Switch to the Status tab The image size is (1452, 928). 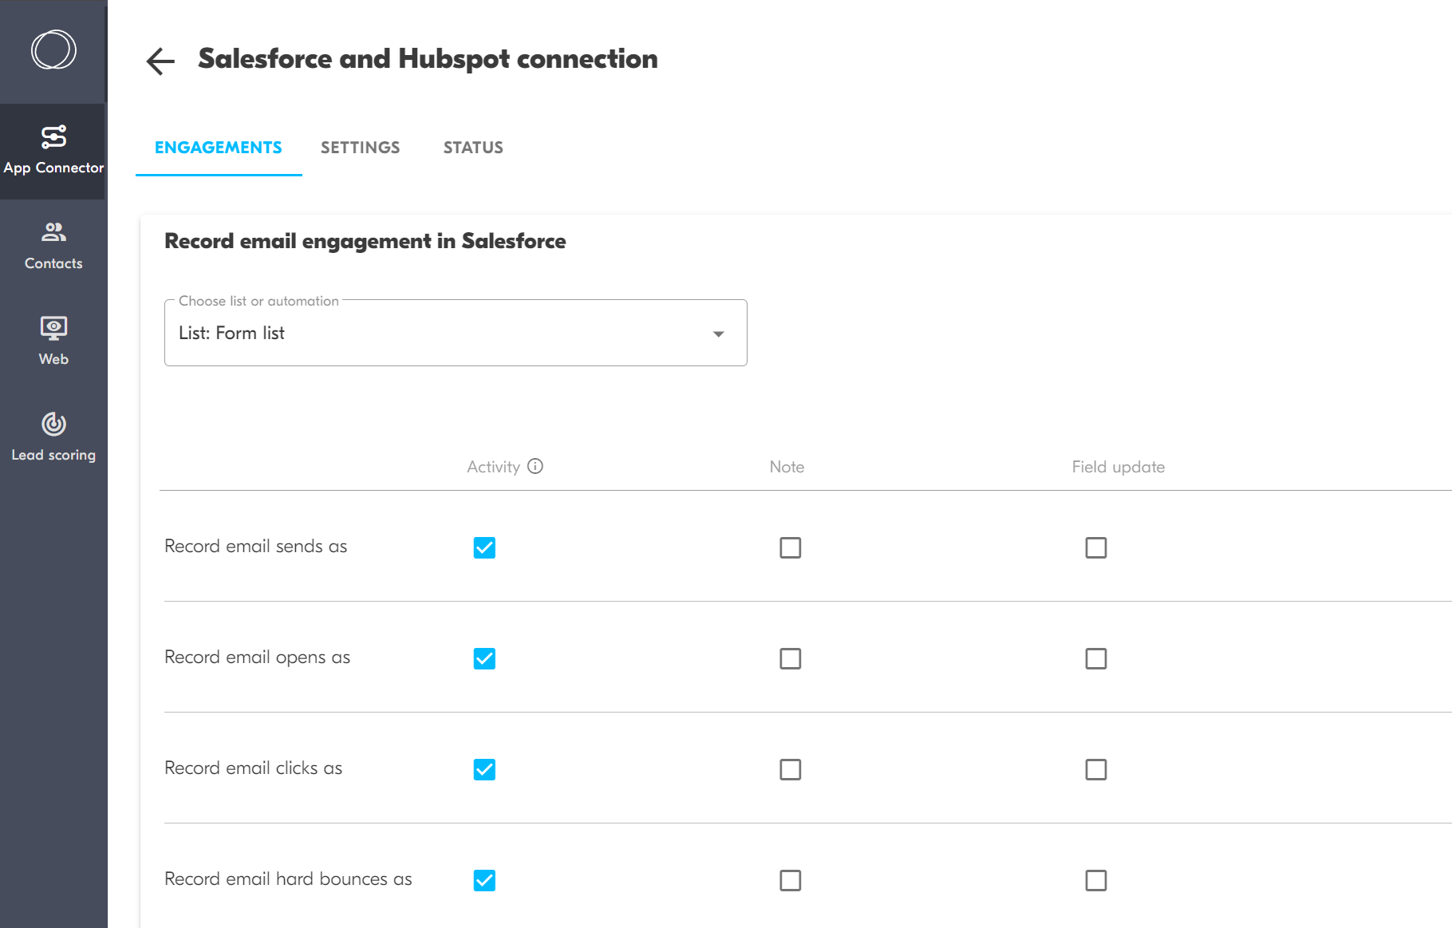(473, 148)
